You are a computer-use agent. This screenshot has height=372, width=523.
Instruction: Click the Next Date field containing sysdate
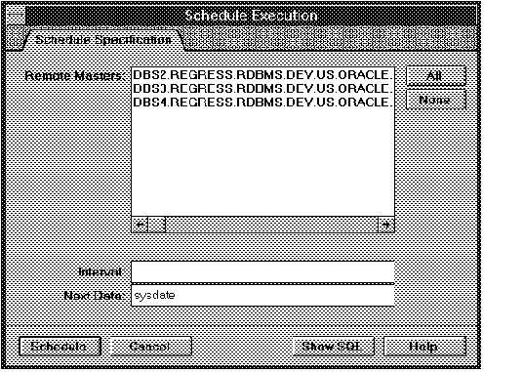pos(262,295)
